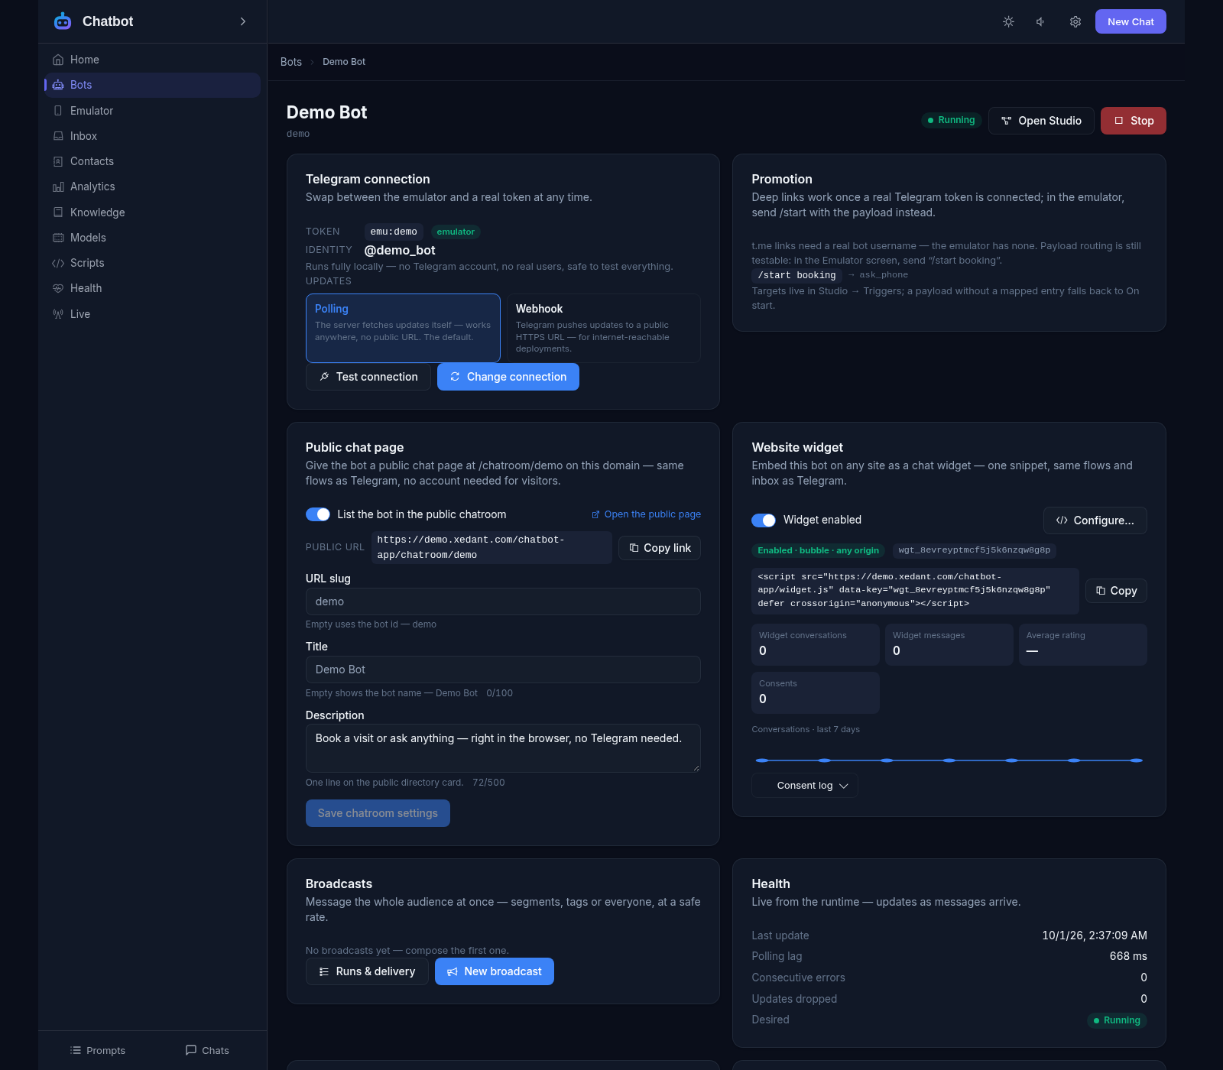
Task: Toggle 'List the bot in the public chatroom'
Action: click(318, 514)
